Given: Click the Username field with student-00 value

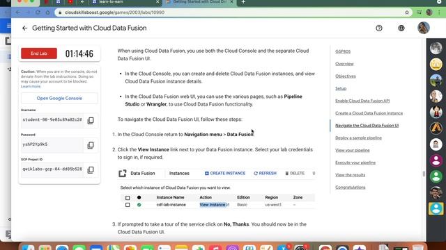Looking at the screenshot, I should [x=52, y=120].
